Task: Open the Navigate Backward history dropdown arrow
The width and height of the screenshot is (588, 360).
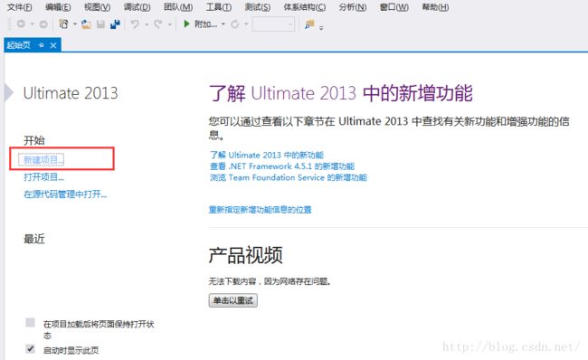Action: (33, 24)
